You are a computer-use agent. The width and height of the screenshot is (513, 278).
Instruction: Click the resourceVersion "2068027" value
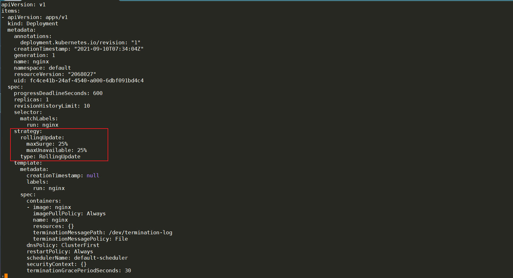[x=82, y=74]
